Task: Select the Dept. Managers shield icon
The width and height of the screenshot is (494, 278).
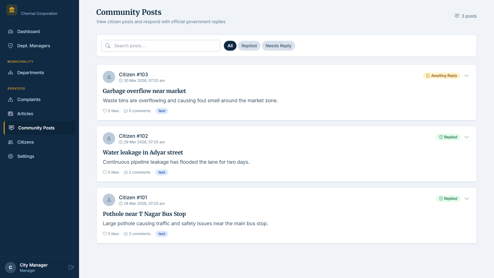Action: point(10,45)
